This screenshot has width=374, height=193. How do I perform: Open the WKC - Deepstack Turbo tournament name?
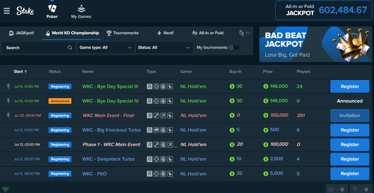tap(108, 159)
